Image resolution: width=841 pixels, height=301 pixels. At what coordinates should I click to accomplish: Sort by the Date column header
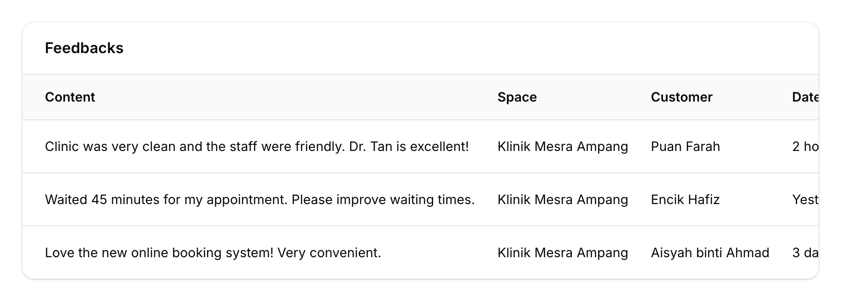pyautogui.click(x=805, y=97)
